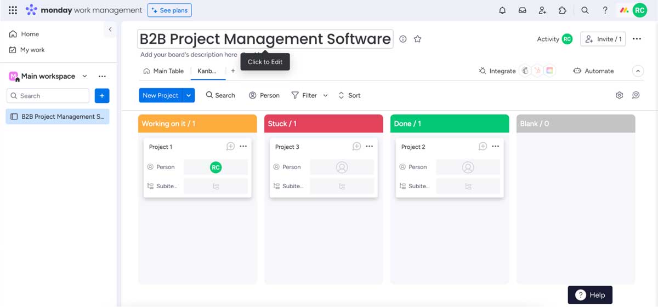Open Project 3 card title

coord(287,147)
